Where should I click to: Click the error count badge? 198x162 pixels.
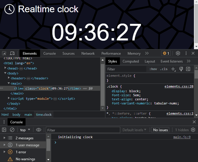click(166, 53)
